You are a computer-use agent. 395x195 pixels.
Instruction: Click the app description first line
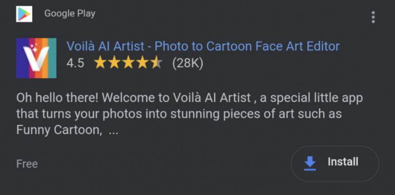(189, 98)
